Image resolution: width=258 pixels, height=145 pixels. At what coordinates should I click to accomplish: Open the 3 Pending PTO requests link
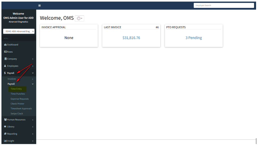[193, 38]
